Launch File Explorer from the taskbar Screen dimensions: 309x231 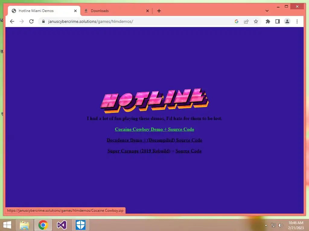click(x=24, y=225)
